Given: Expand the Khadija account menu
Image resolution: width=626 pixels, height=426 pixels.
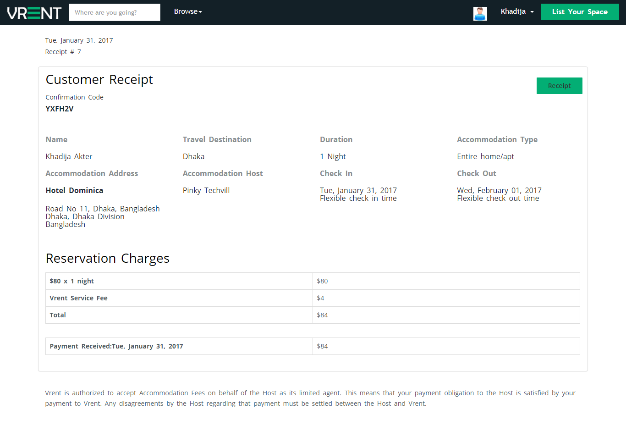Looking at the screenshot, I should [x=517, y=11].
